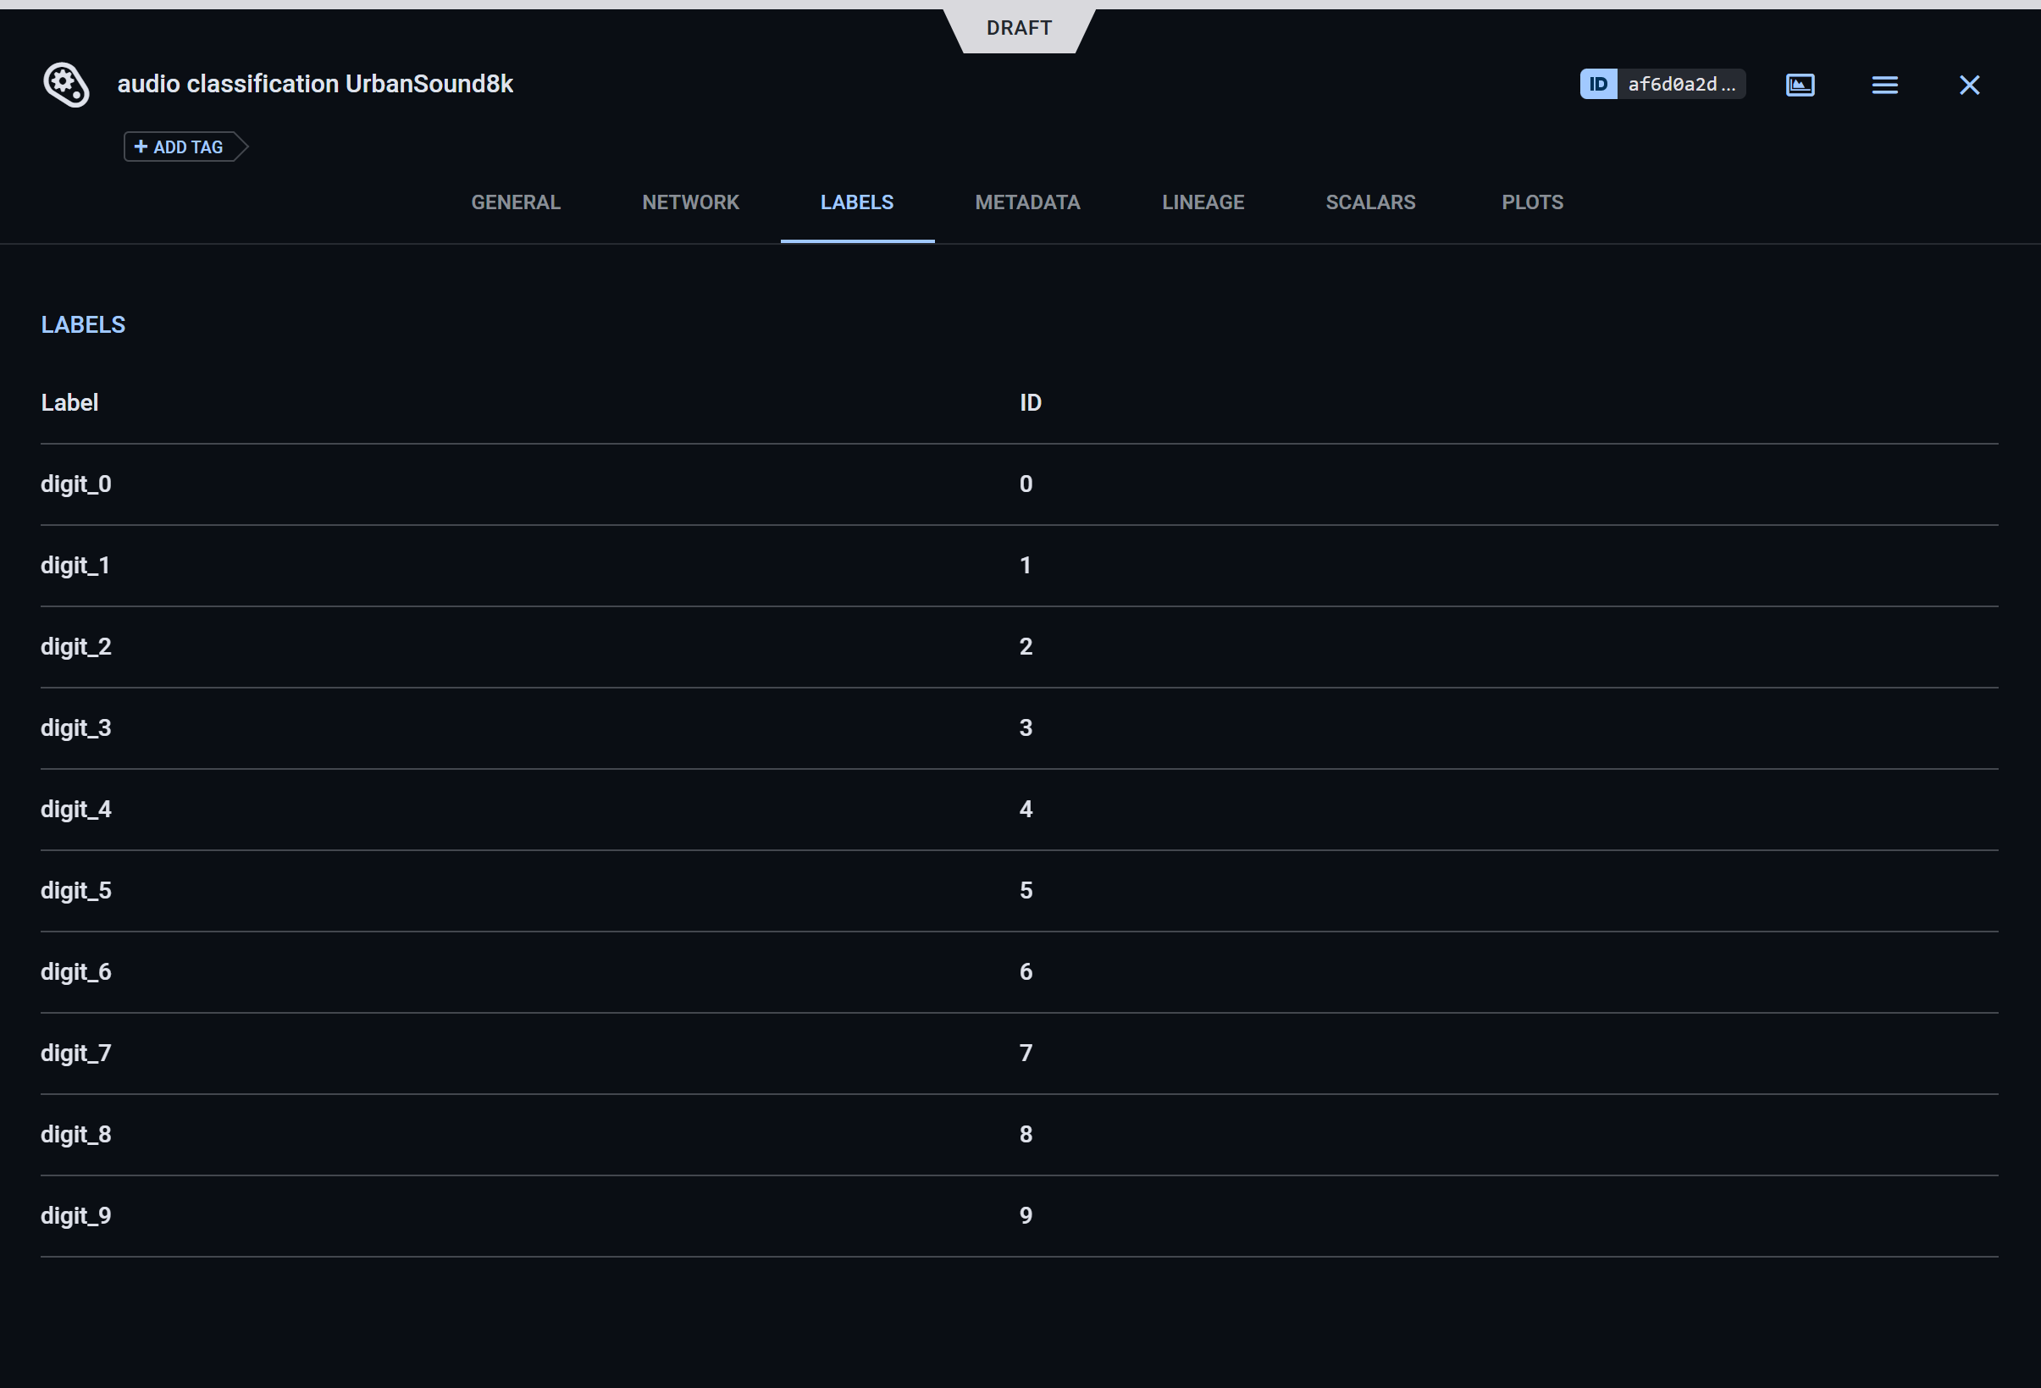Switch to the NETWORK tab
The width and height of the screenshot is (2041, 1388).
[690, 202]
